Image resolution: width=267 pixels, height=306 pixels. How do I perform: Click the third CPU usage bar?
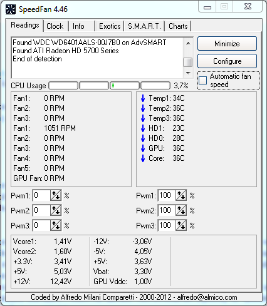click(125, 85)
